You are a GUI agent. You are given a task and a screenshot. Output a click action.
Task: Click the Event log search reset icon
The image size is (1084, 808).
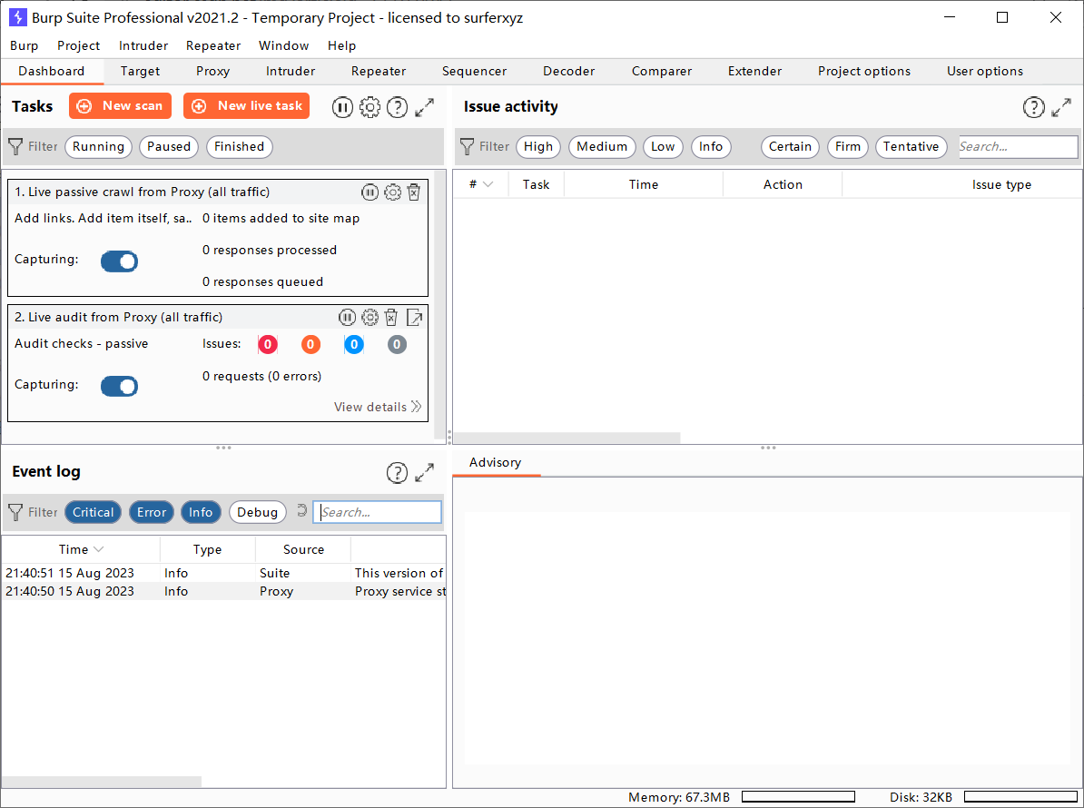pyautogui.click(x=301, y=511)
